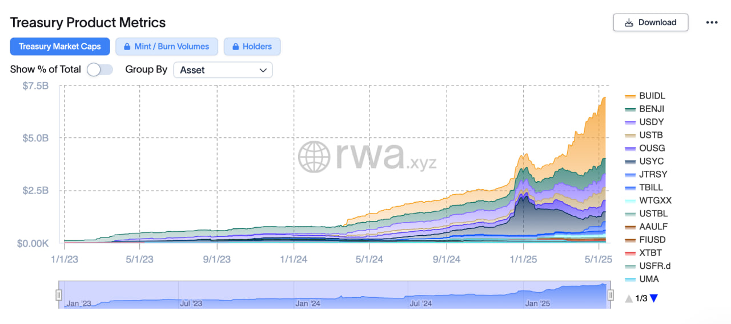Click the USYC legend entry

tap(652, 161)
